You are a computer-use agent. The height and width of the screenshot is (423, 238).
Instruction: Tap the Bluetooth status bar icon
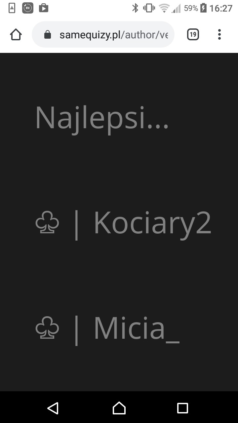pyautogui.click(x=135, y=8)
